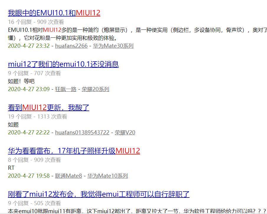Image resolution: width=267 pixels, height=214 pixels.
Task: Click stats text 19 个回复 - 1313 次查看
Action: point(37,117)
